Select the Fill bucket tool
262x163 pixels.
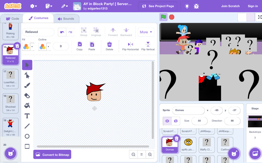(x=27, y=106)
